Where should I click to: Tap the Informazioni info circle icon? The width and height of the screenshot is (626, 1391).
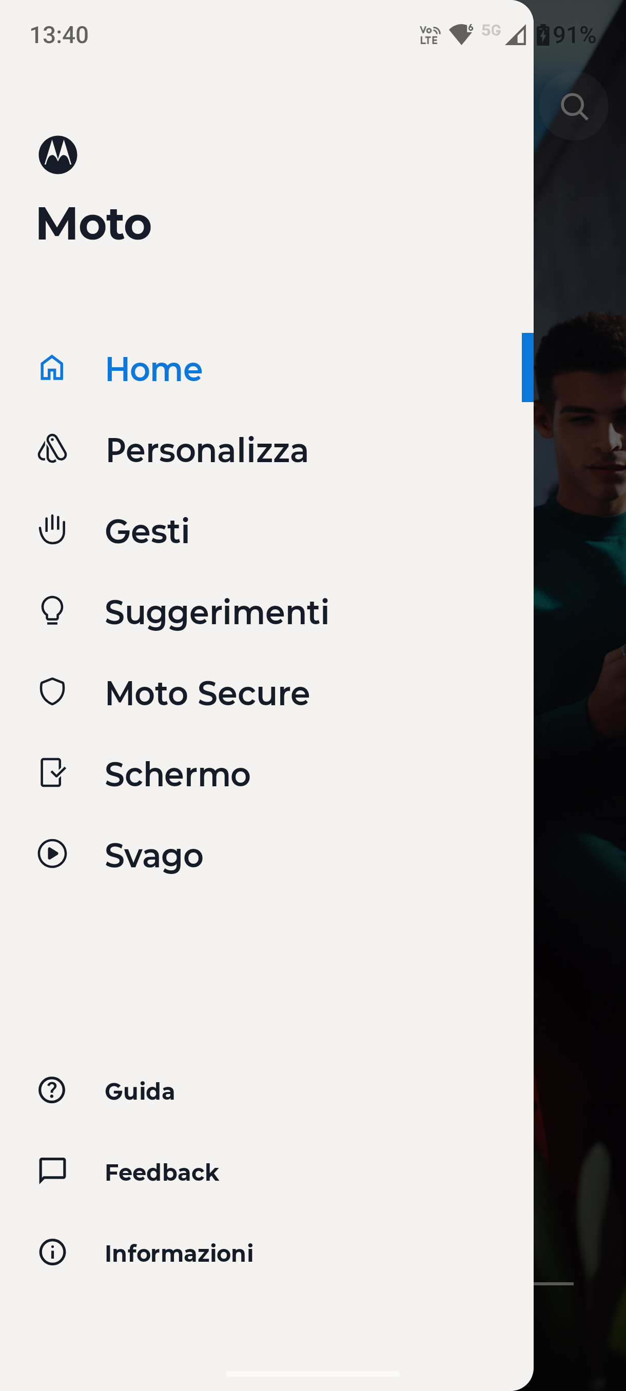coord(52,1252)
